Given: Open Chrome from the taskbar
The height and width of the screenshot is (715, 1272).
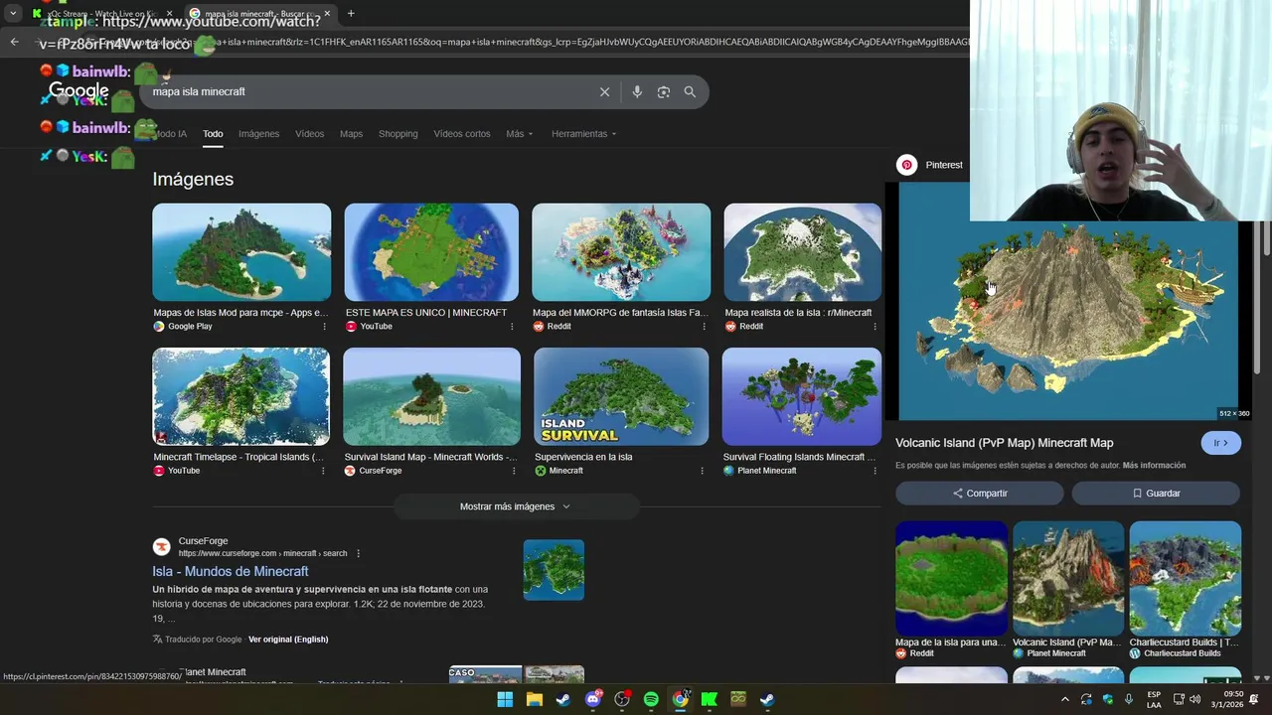Looking at the screenshot, I should pos(680,699).
